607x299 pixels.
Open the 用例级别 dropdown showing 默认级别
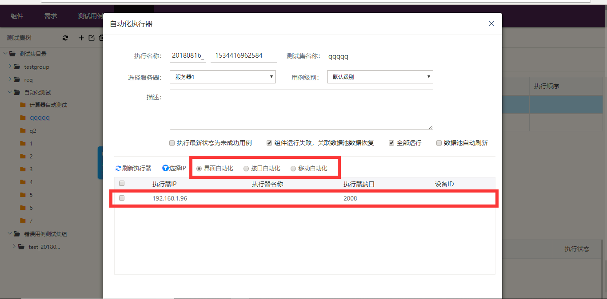pyautogui.click(x=380, y=77)
